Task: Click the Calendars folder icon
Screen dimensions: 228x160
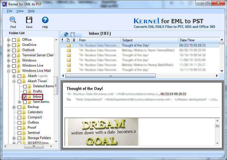Action: pyautogui.click(x=24, y=112)
